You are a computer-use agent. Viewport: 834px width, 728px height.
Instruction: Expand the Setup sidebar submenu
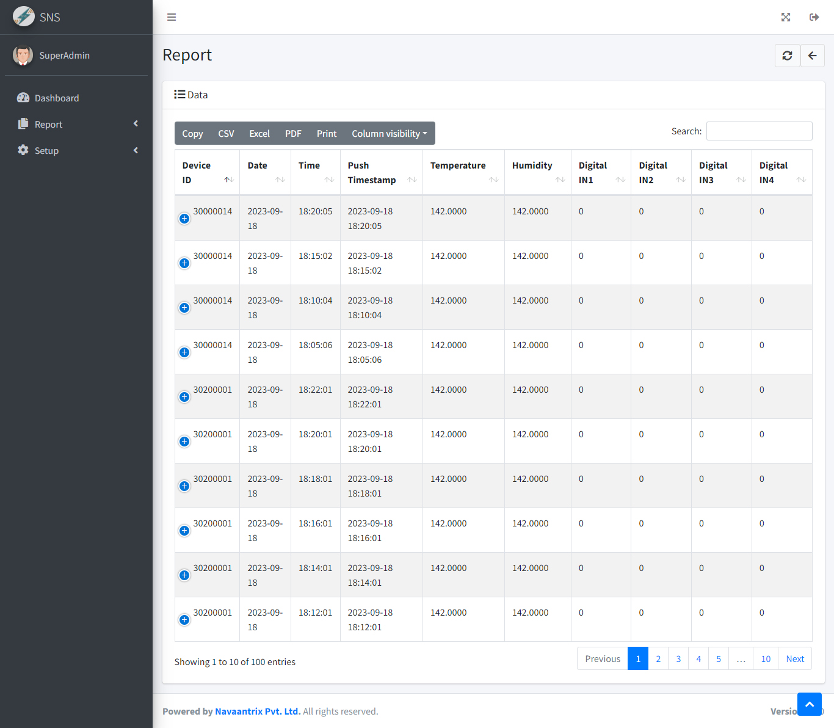coord(76,150)
